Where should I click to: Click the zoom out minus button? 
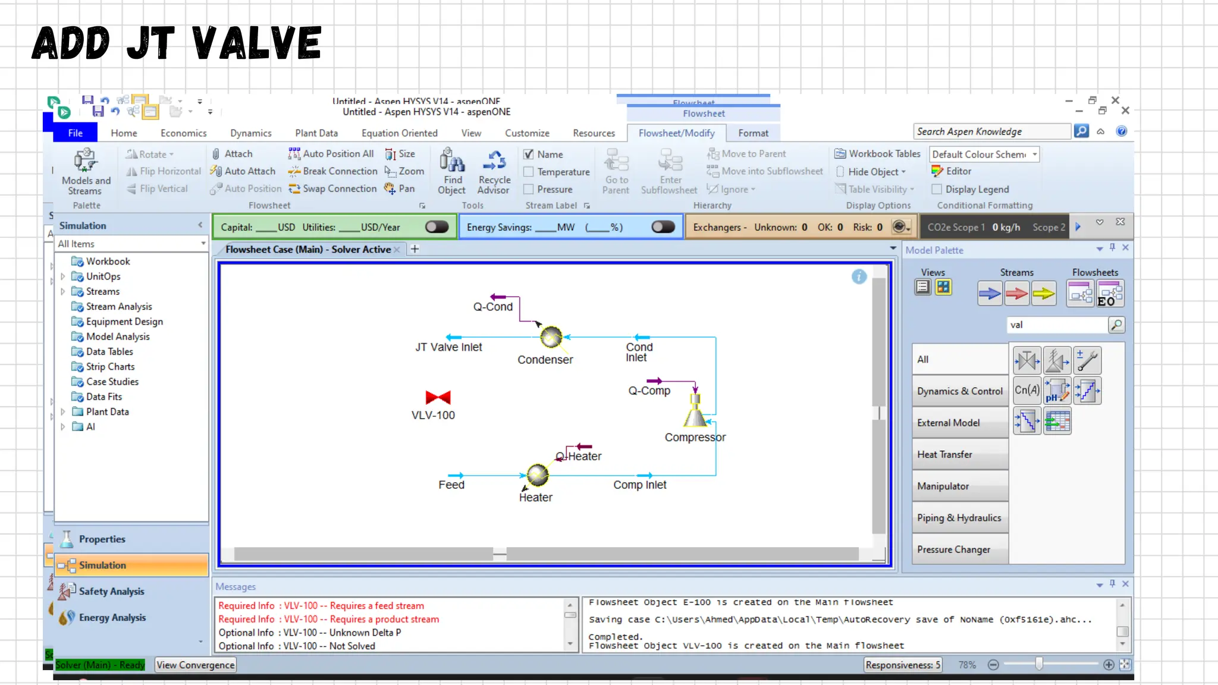(x=993, y=665)
